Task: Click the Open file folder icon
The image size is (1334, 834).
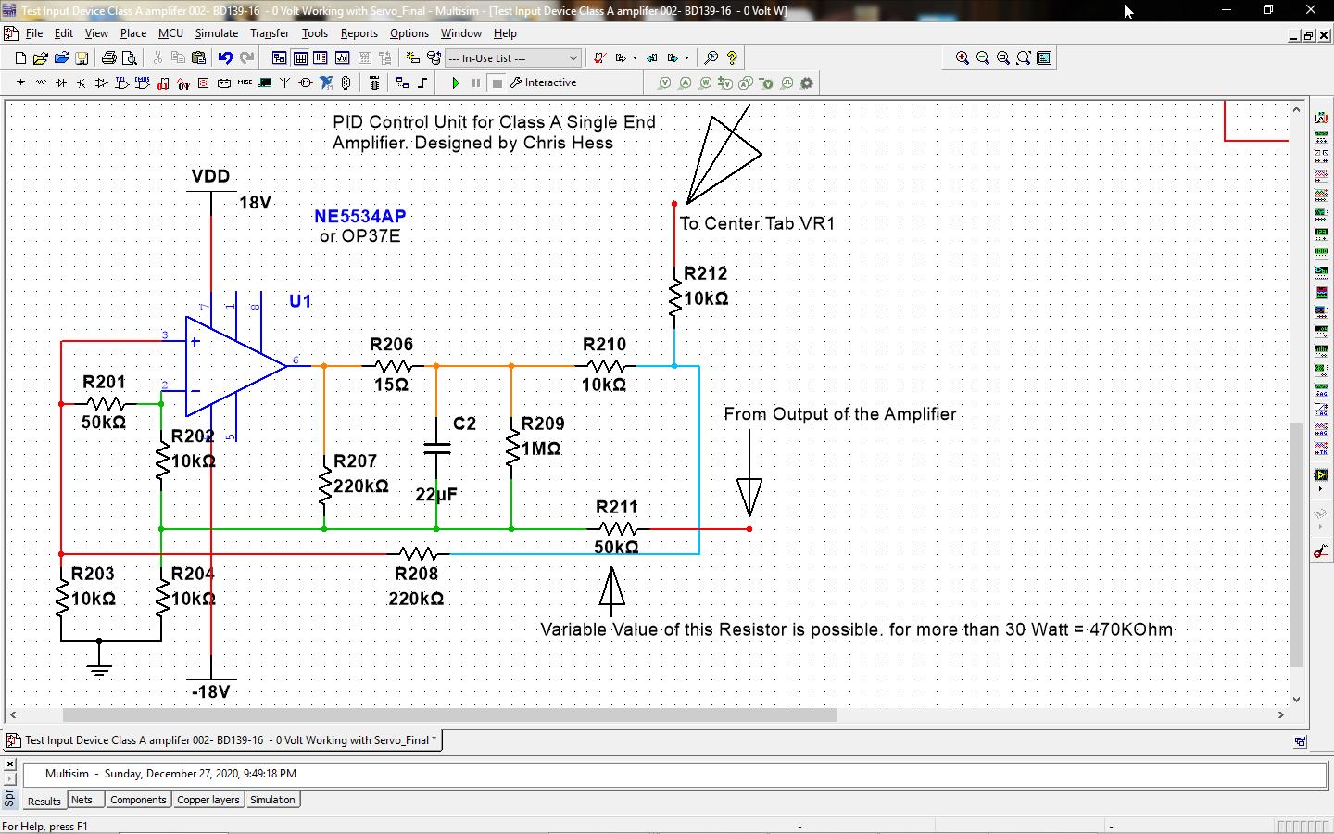Action: (41, 57)
